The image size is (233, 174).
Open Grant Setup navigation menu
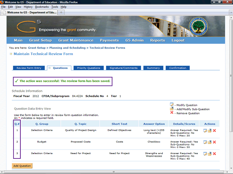[40, 40]
